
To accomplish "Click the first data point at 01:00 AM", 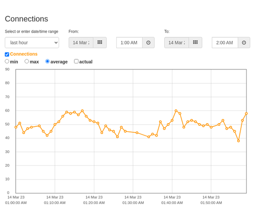I will point(16,127).
